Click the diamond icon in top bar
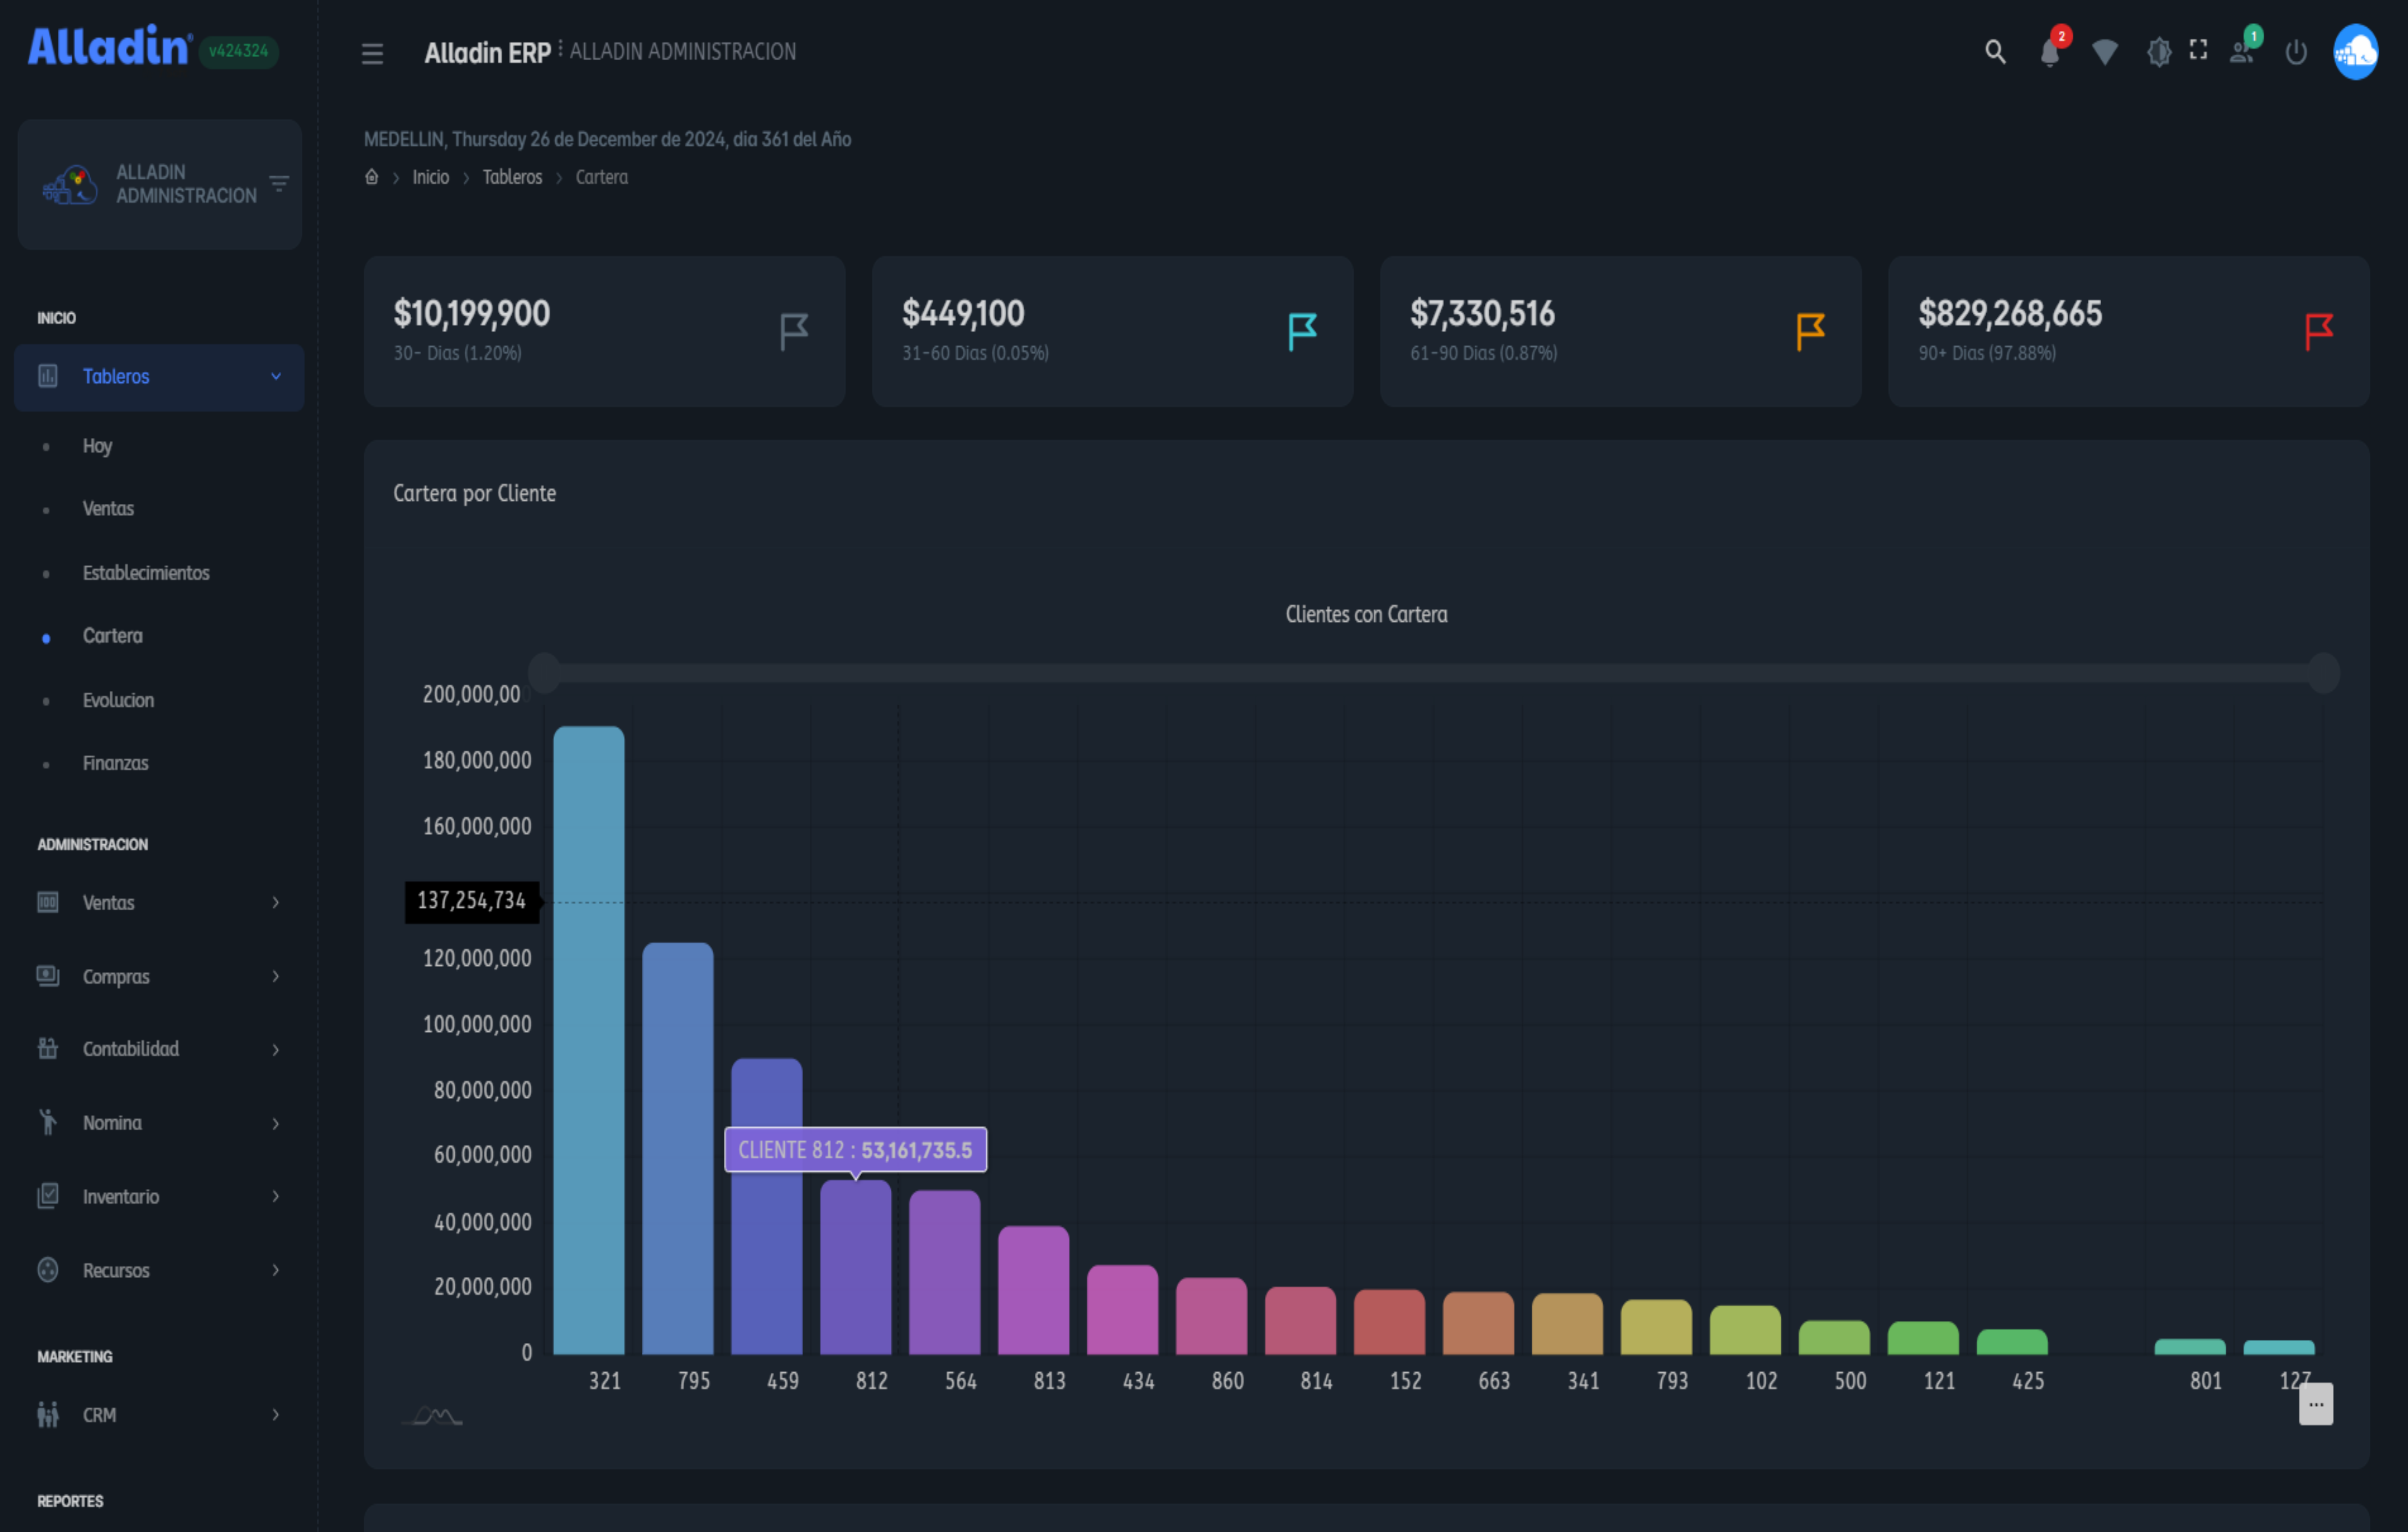Viewport: 2408px width, 1532px height. [x=2105, y=52]
